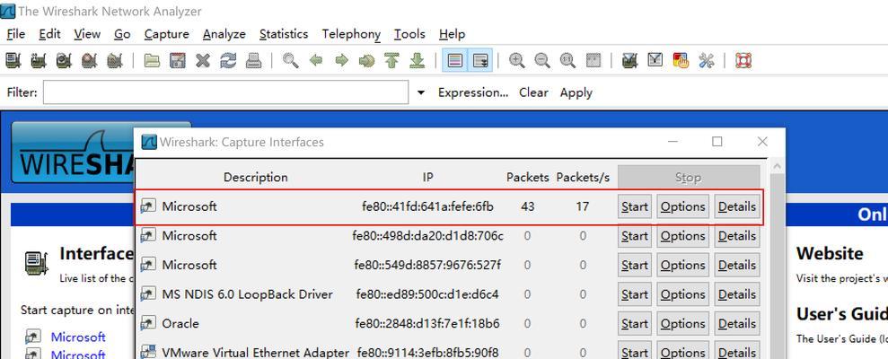Start capture on interface fe80::41fd:641a:fefe:6fb
Screen dimensions: 888x359
click(634, 206)
